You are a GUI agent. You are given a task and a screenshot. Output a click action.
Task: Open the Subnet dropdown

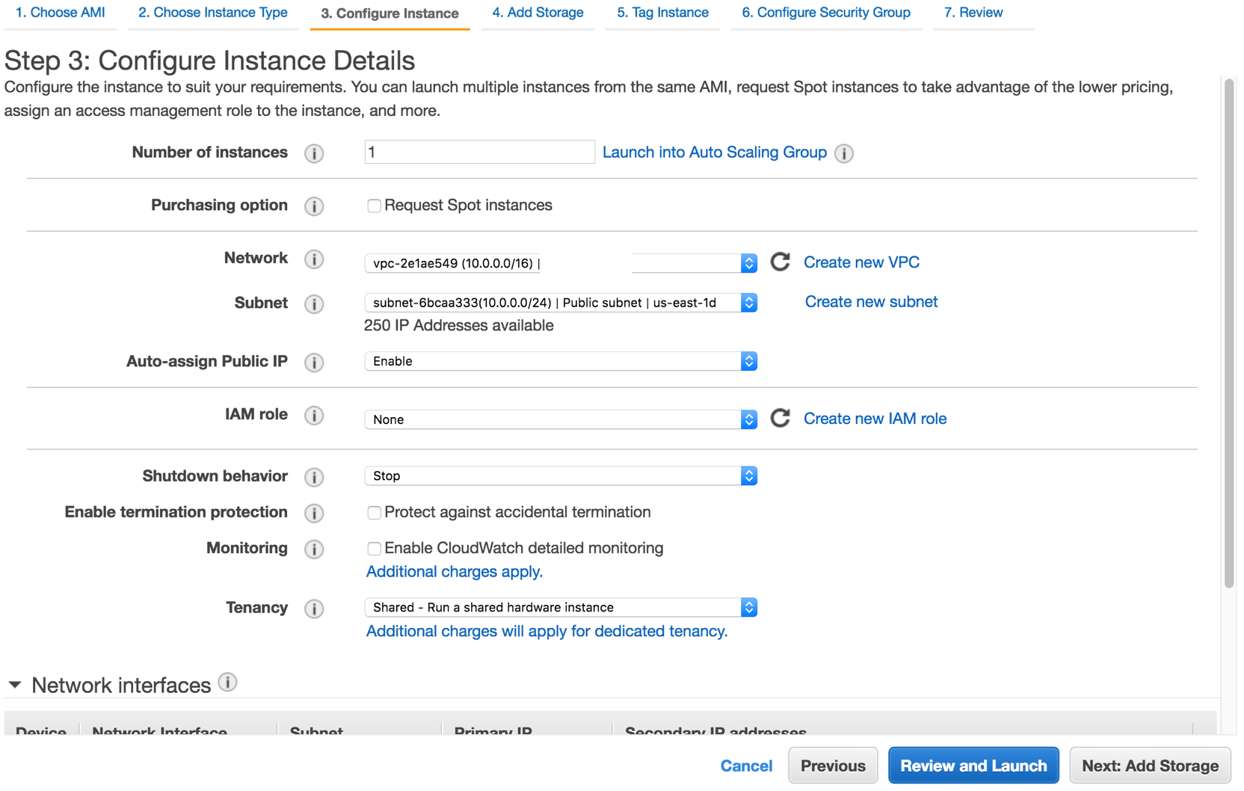pyautogui.click(x=561, y=303)
